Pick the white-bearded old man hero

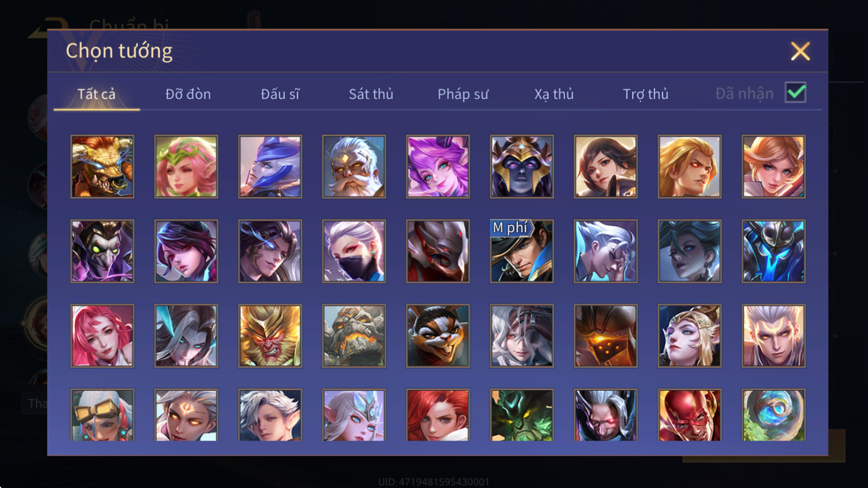(354, 167)
